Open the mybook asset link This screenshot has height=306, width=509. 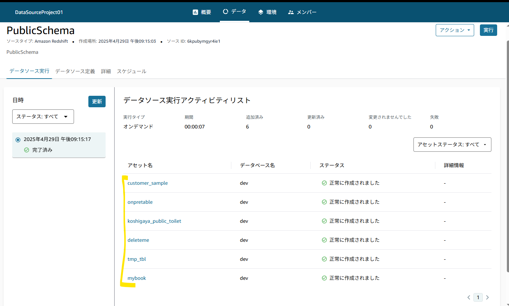click(x=137, y=278)
